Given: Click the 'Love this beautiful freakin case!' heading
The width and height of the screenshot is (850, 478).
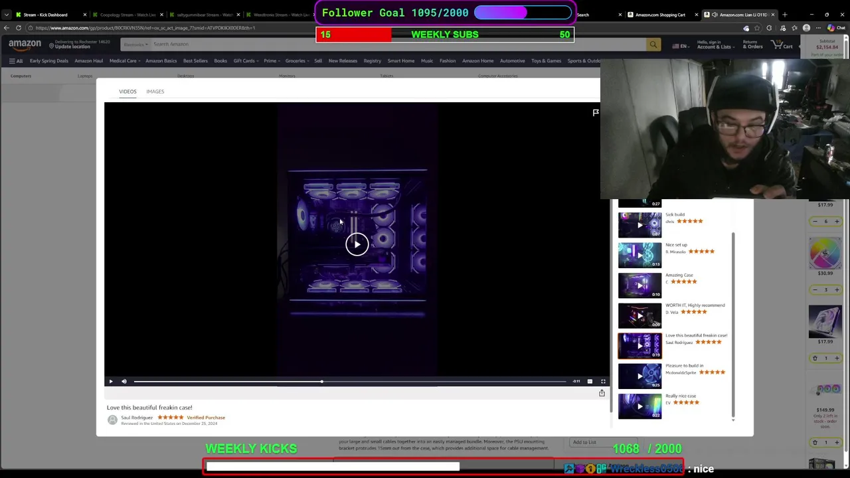Looking at the screenshot, I should 149,408.
